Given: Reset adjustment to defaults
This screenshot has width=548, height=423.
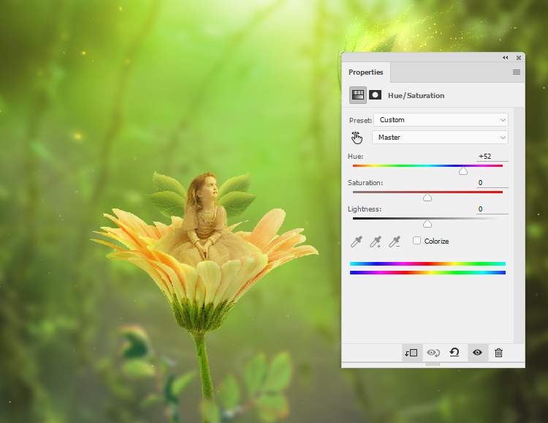Looking at the screenshot, I should tap(454, 352).
